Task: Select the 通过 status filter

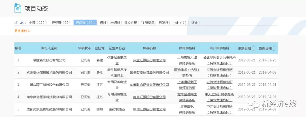Action: click(103, 23)
